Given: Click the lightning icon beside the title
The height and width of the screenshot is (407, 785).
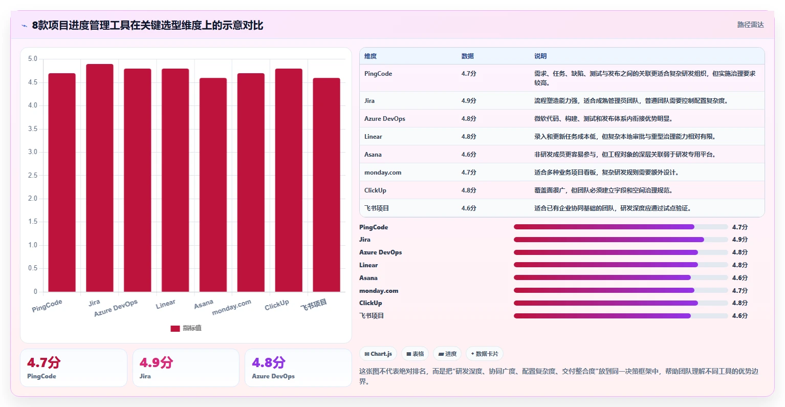Looking at the screenshot, I should coord(24,26).
